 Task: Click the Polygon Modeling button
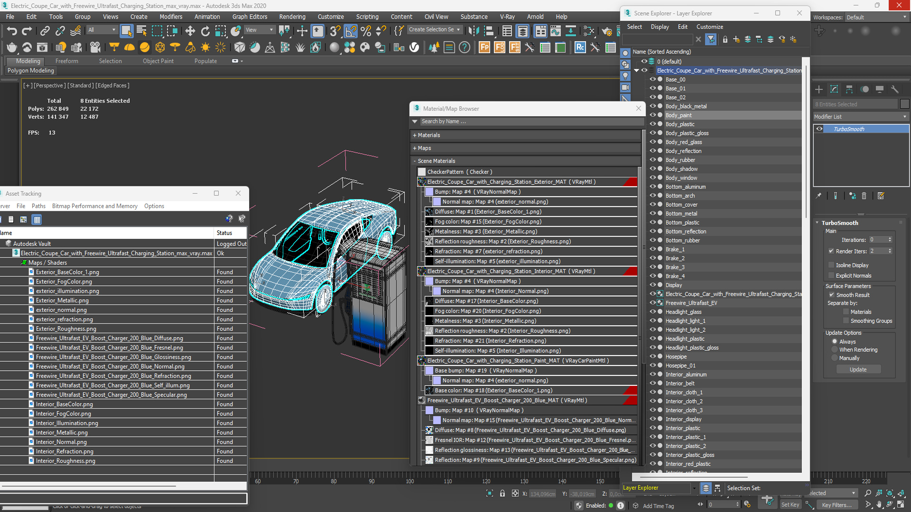coord(31,71)
